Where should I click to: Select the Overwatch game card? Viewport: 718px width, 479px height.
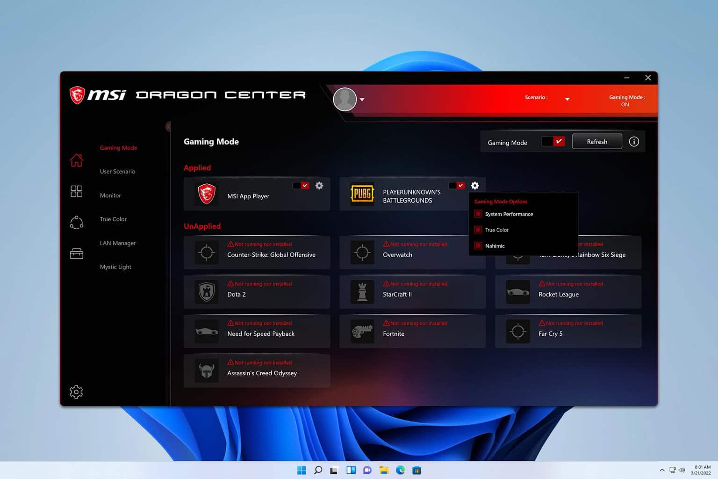[x=412, y=253]
